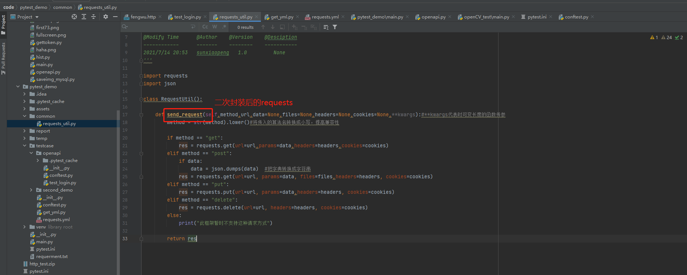This screenshot has width=687, height=275.
Task: Go to next search occurrence
Action: (273, 27)
